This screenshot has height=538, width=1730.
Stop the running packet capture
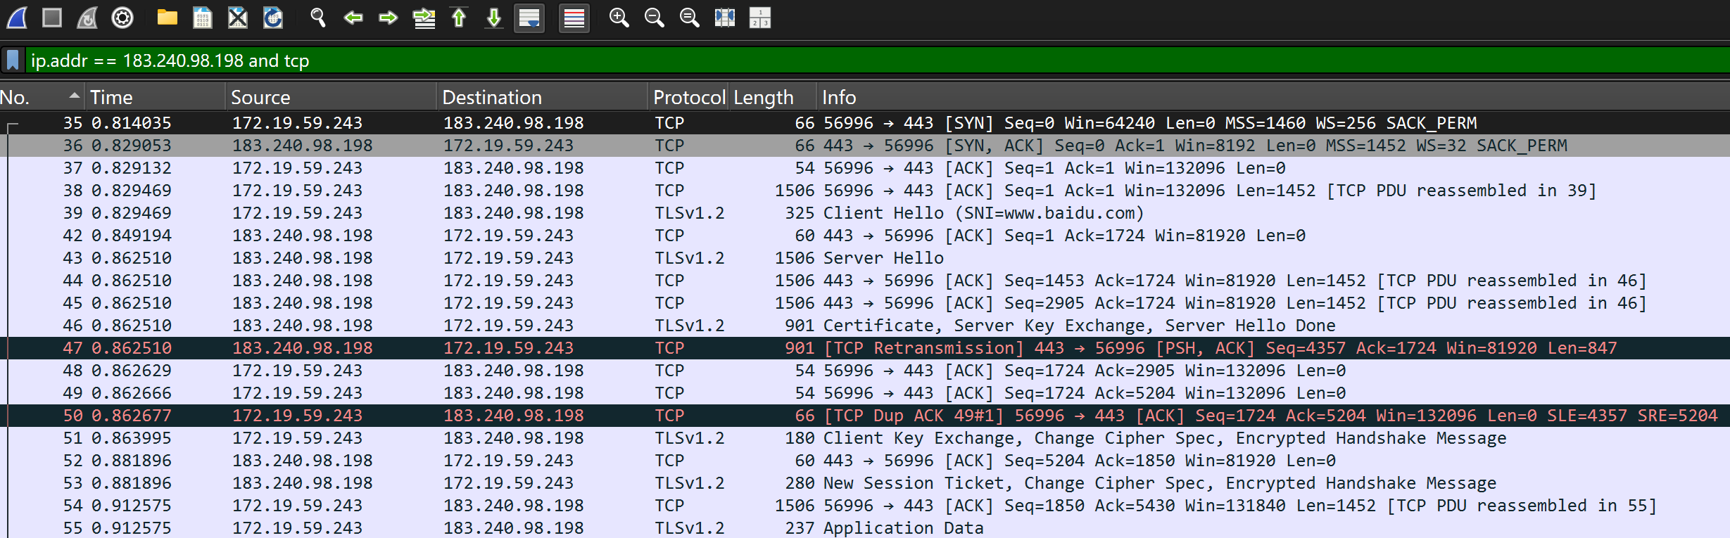52,18
